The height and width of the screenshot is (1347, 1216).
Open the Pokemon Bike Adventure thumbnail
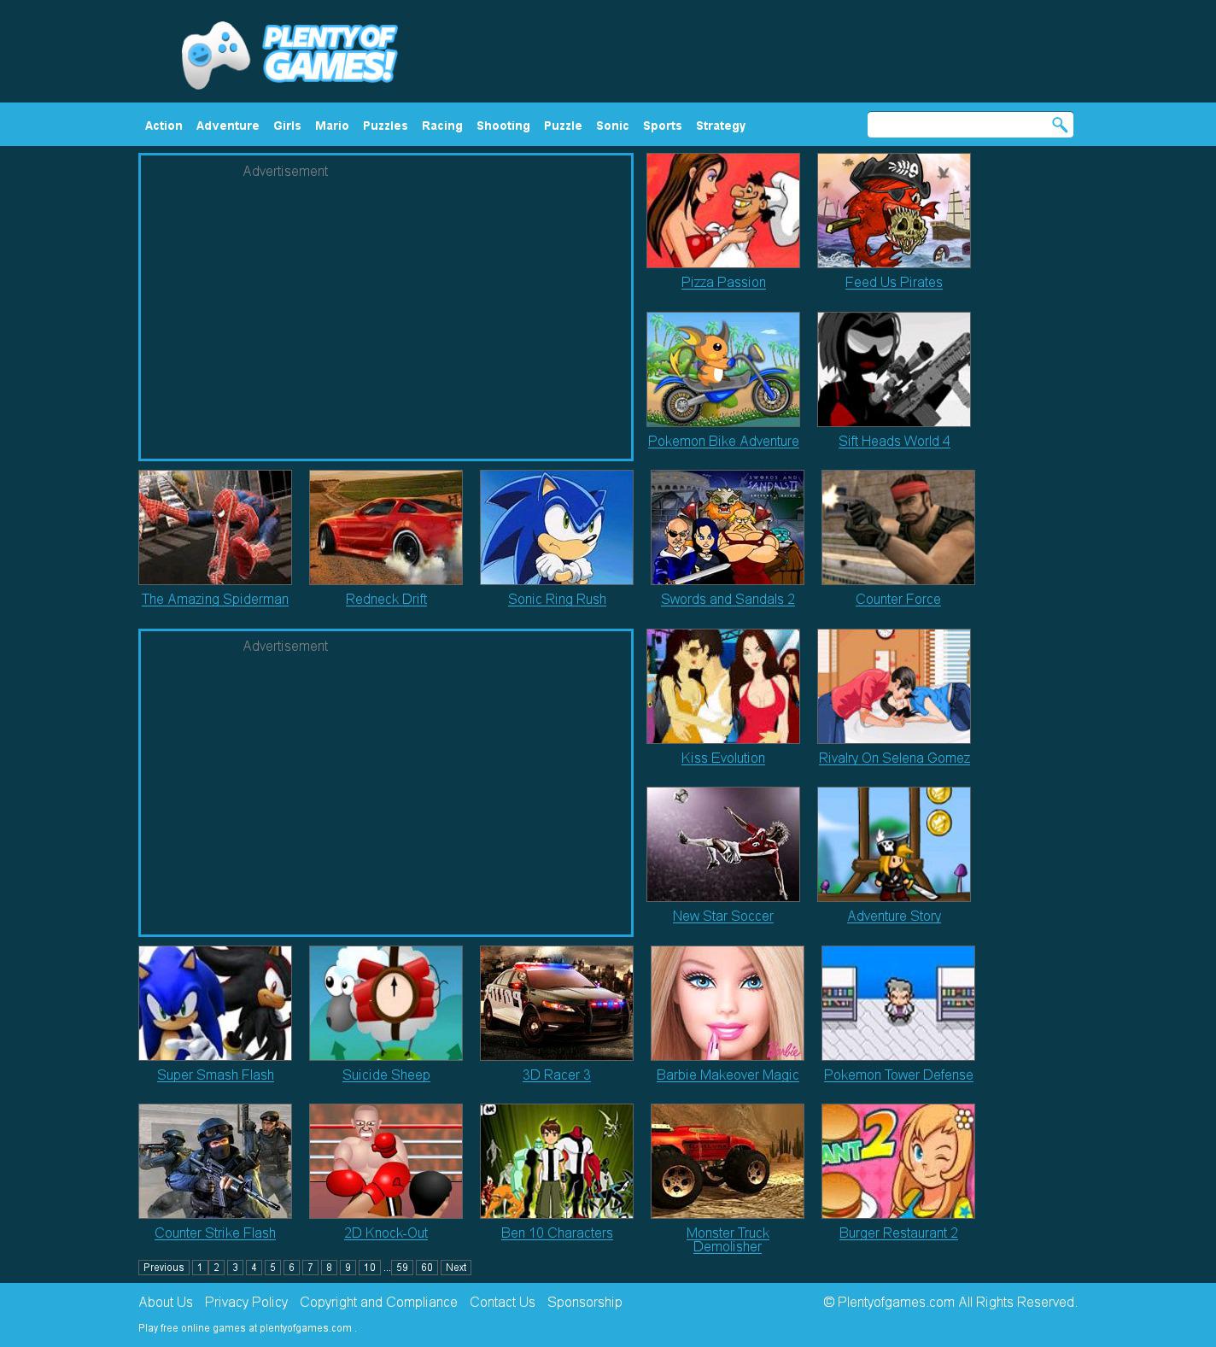tap(723, 369)
